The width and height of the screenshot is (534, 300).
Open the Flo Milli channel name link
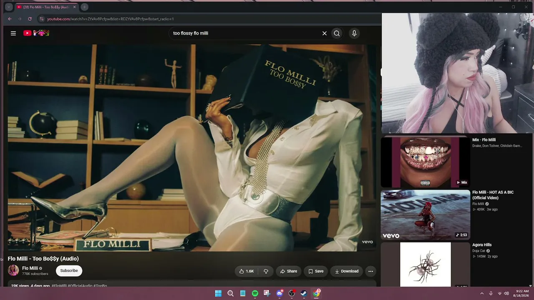[30, 268]
